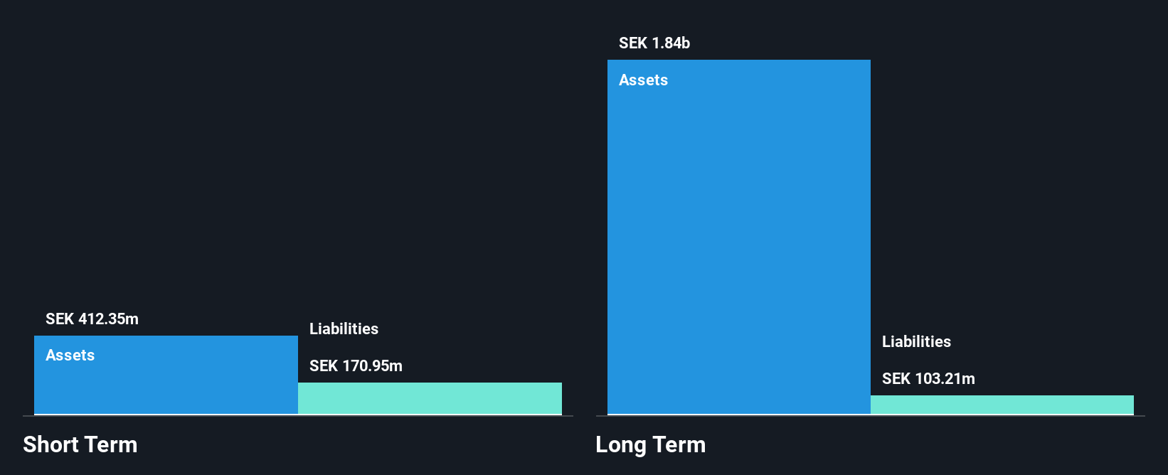Click the Assets label in Short Term bar
Viewport: 1168px width, 475px height.
[70, 355]
